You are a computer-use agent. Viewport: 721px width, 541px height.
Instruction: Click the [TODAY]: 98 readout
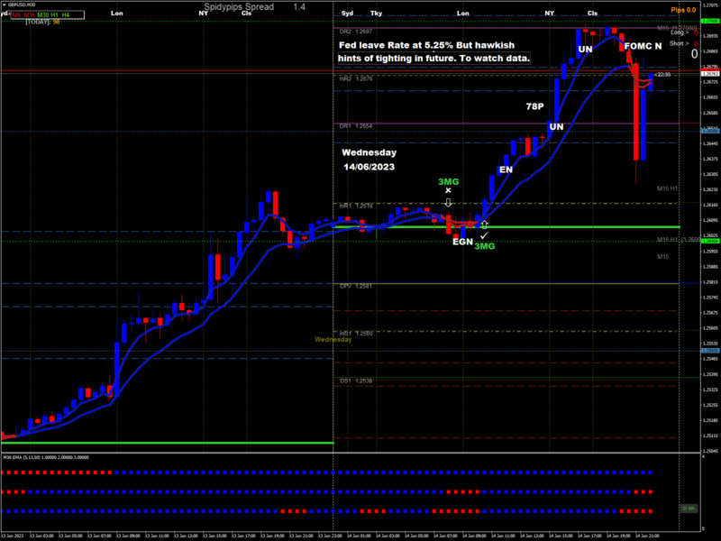[42, 22]
